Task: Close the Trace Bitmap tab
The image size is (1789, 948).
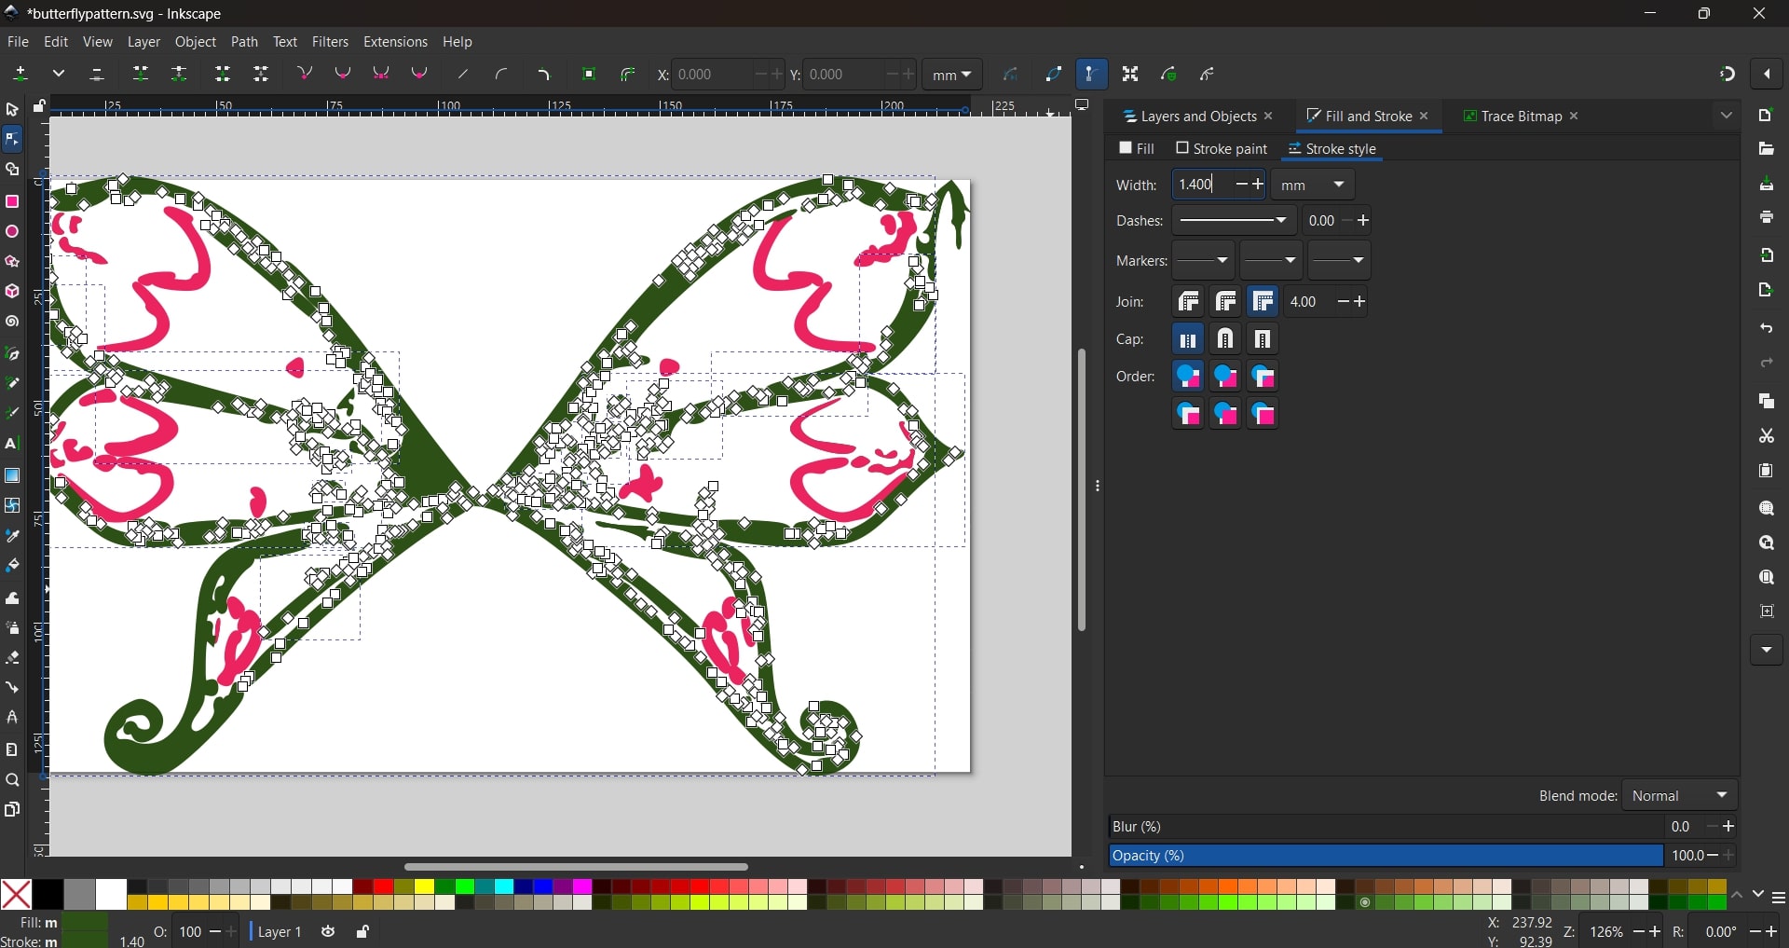Action: pyautogui.click(x=1575, y=117)
